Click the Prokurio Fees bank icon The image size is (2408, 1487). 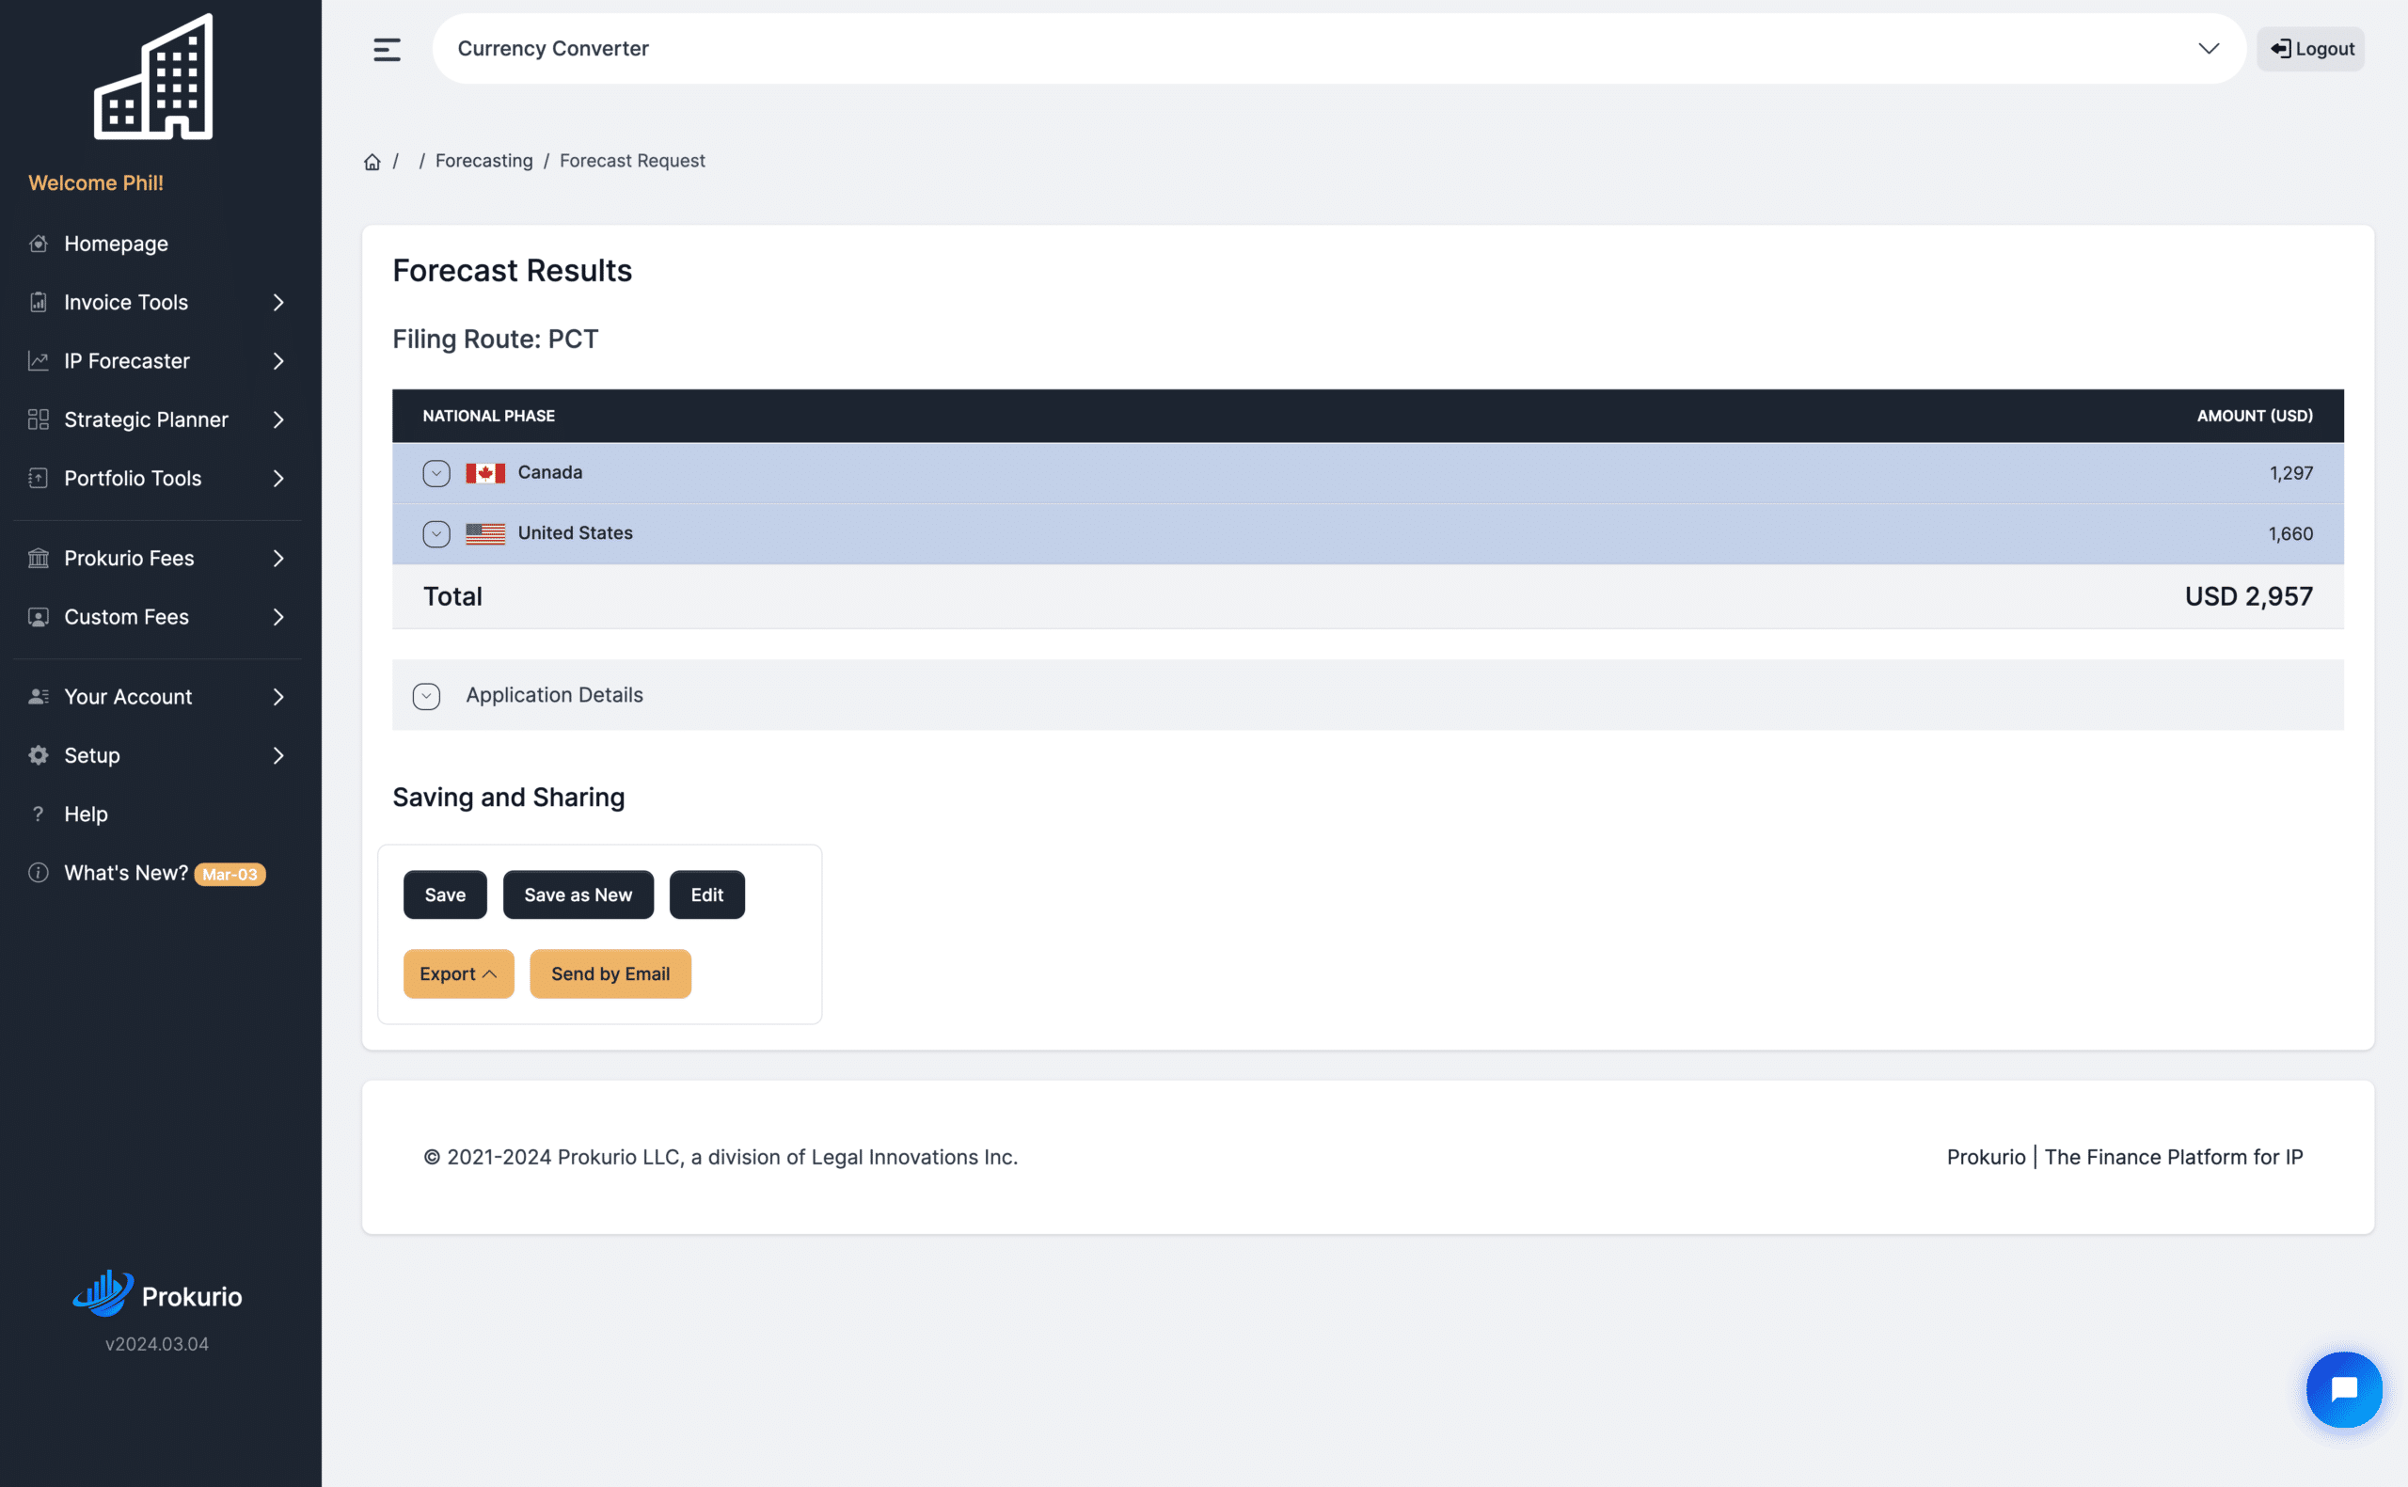coord(39,558)
